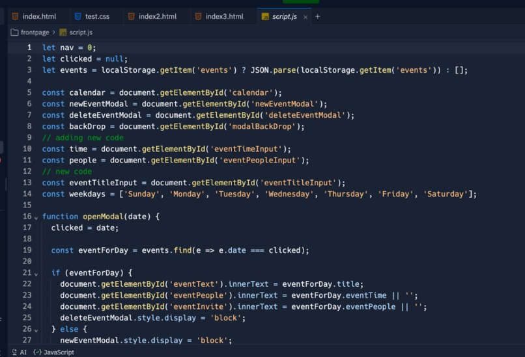Place cursor on 'let nav = 0;' line

[69, 47]
